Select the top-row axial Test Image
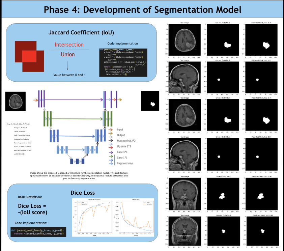Image resolution: width=284 pixels, height=251 pixels. point(184,40)
